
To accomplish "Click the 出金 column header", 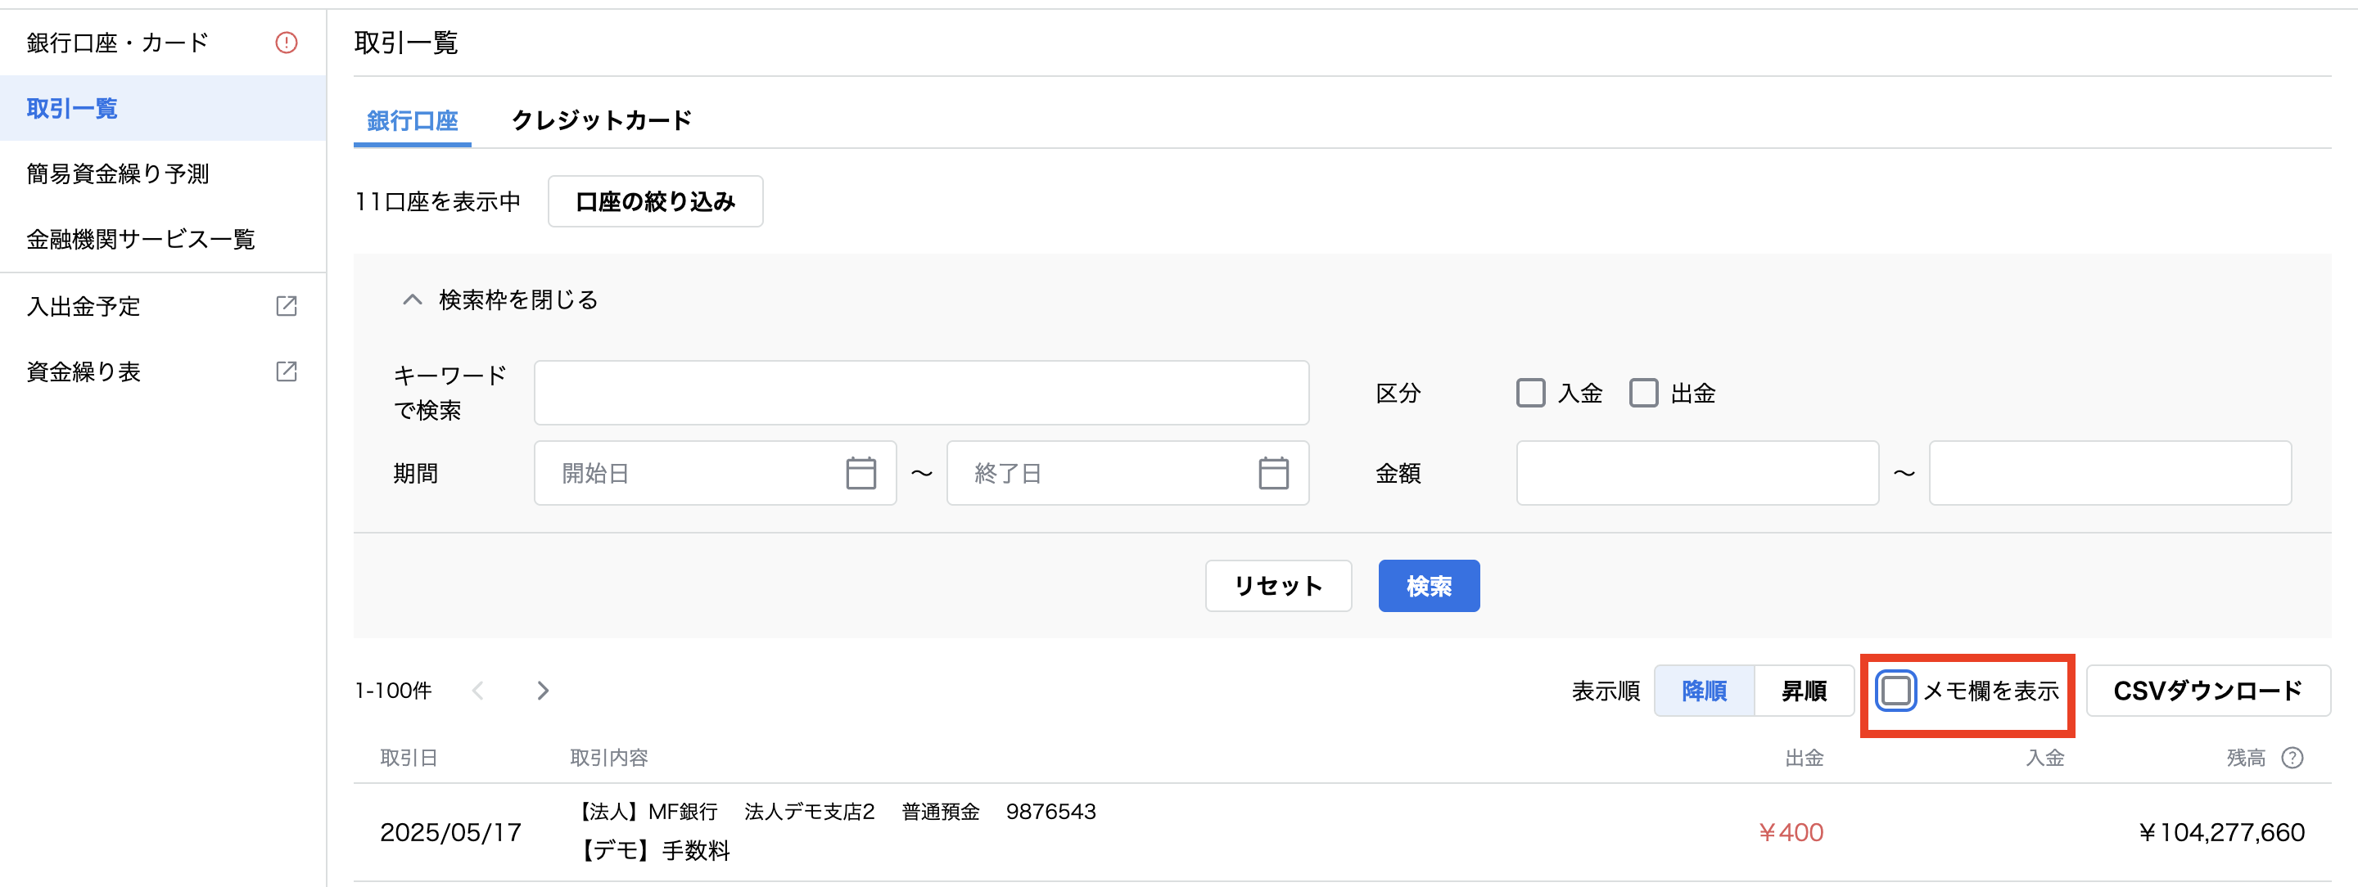I will coord(1805,758).
